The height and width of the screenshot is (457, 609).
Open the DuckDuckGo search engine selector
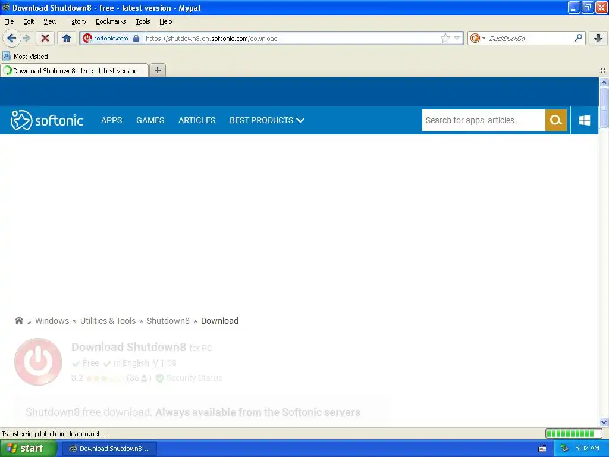click(x=478, y=38)
